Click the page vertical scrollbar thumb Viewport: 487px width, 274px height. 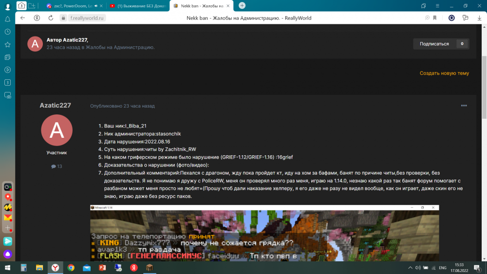click(x=484, y=88)
